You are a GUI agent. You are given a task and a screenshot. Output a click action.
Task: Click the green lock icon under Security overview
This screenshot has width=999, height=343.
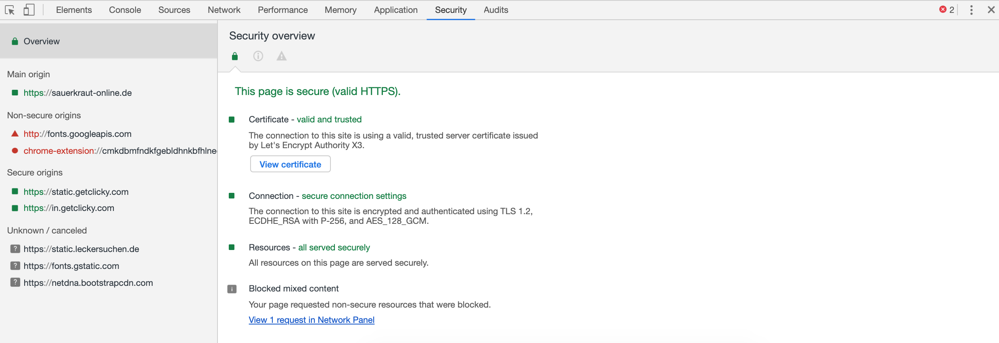[x=235, y=56]
